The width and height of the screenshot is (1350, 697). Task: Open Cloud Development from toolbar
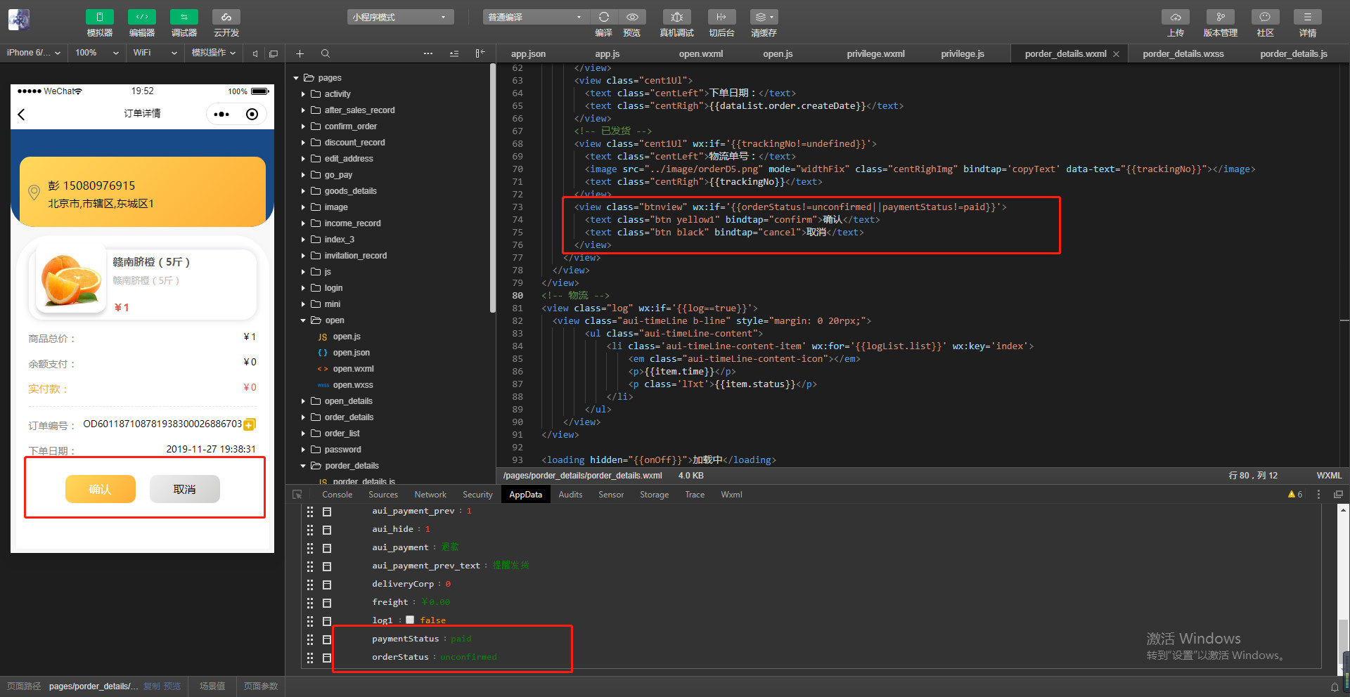point(226,17)
